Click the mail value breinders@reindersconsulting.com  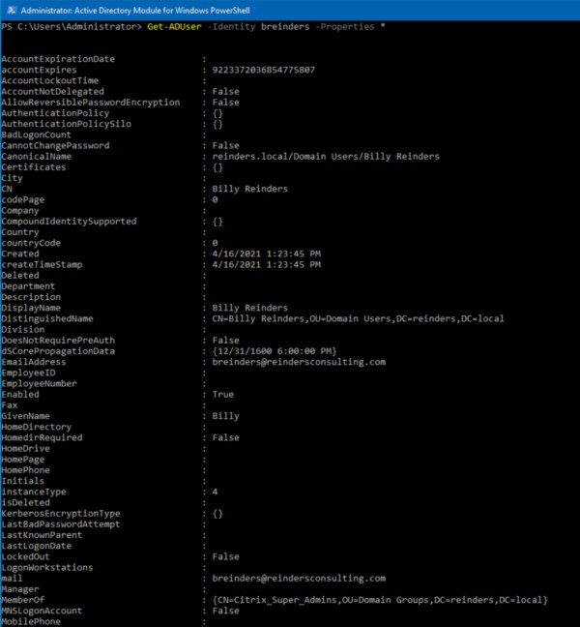pos(299,579)
